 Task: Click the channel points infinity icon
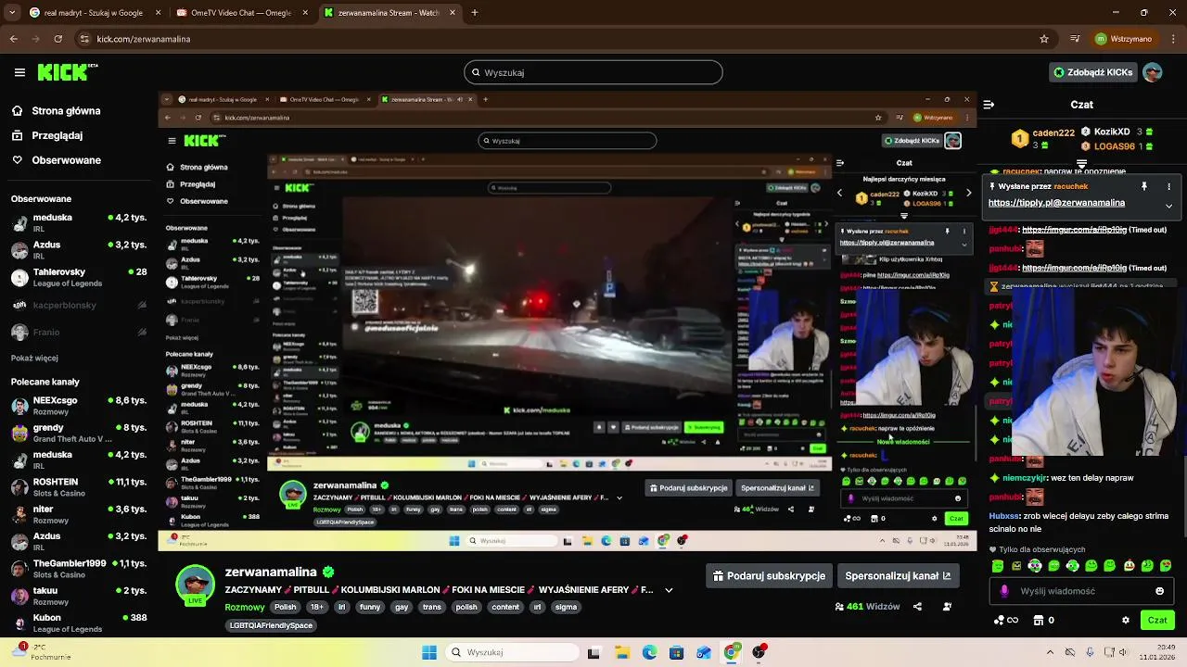coord(1006,621)
